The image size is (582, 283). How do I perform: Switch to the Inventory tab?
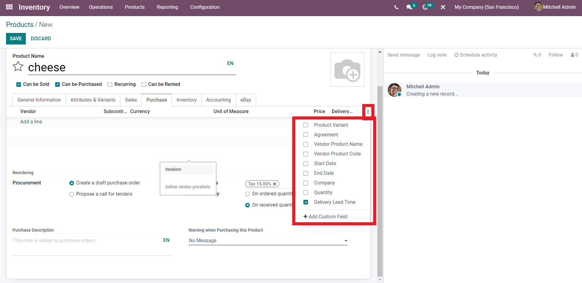click(186, 100)
